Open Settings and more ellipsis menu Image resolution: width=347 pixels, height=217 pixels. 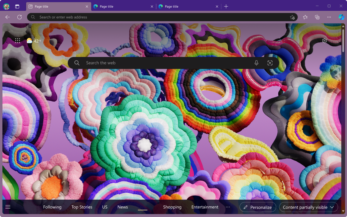coord(329,17)
